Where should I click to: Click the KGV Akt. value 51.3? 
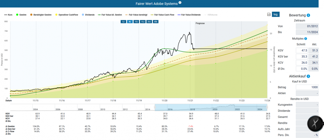click(313, 51)
